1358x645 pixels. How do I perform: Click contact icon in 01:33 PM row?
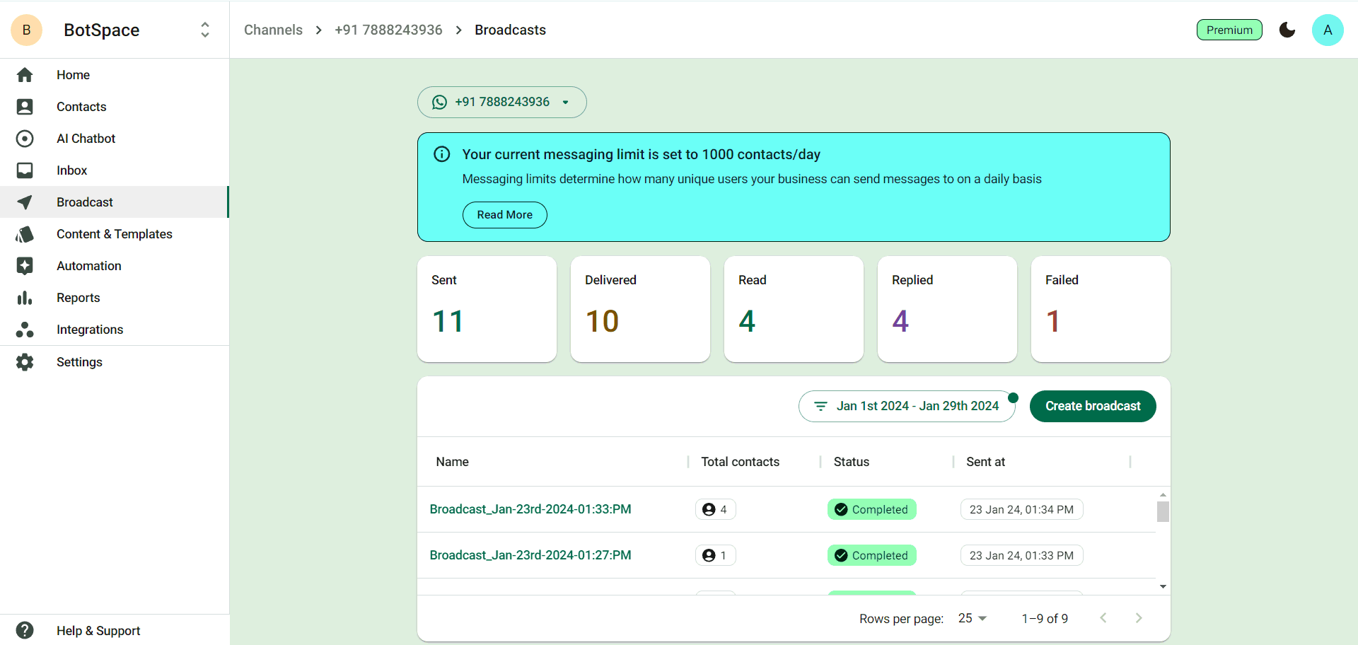pyautogui.click(x=709, y=509)
